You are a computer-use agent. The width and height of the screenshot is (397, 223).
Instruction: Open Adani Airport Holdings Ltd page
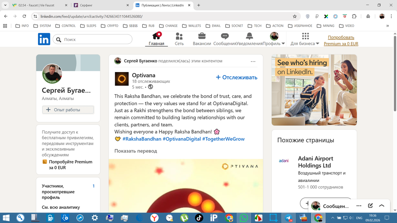pos(316,162)
